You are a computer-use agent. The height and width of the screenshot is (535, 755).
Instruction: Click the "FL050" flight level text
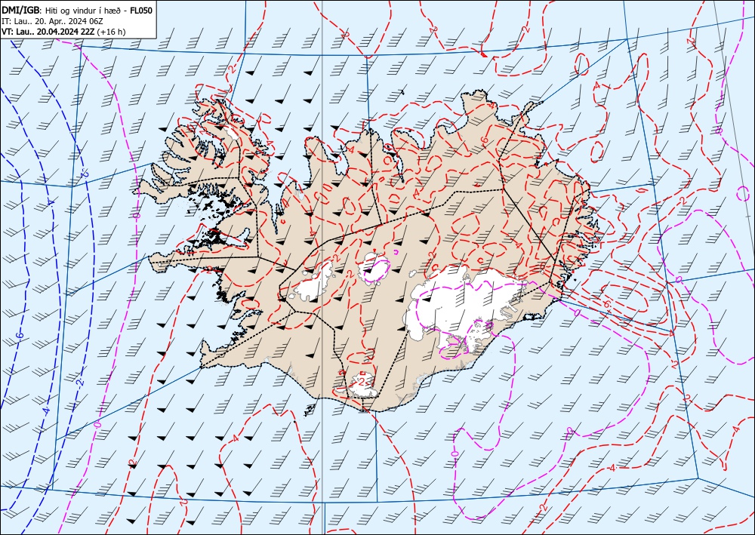click(141, 10)
